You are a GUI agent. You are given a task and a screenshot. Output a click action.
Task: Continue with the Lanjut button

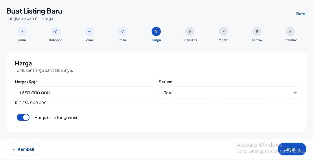[x=292, y=149]
